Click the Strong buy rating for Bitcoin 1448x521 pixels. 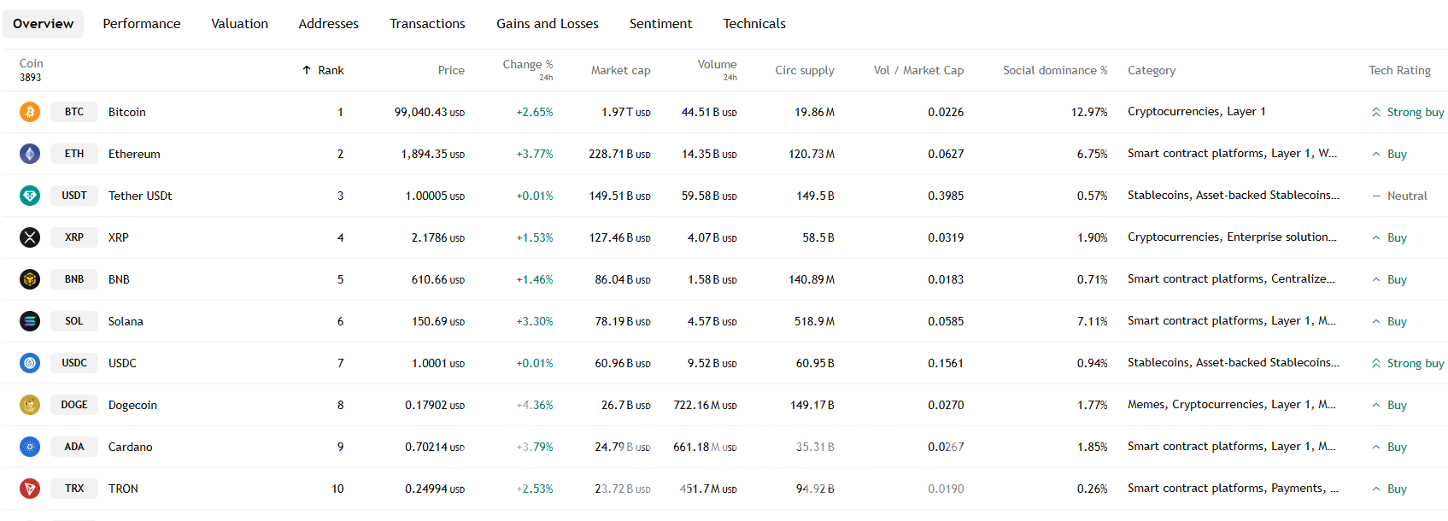(x=1415, y=112)
